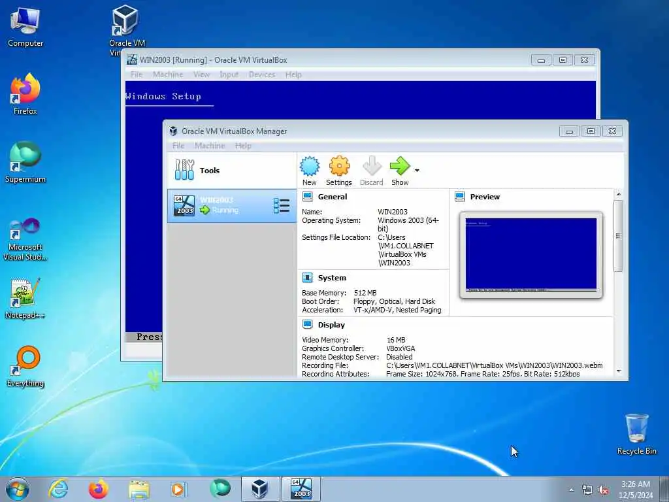Open Help menu in VirtualBox Manager
This screenshot has height=502, width=669.
(x=243, y=146)
